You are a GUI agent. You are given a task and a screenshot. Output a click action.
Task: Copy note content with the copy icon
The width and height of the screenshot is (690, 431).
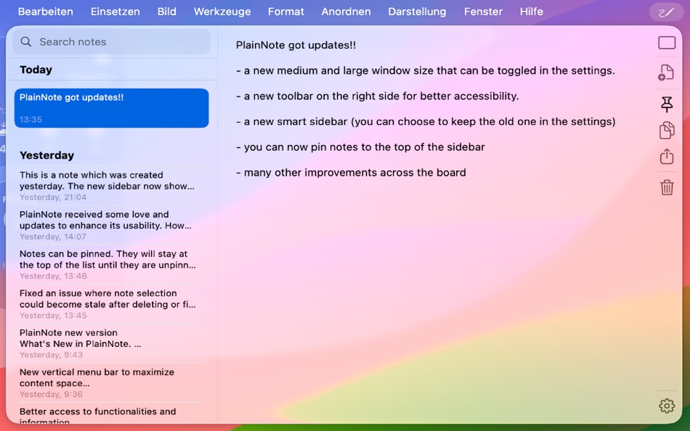pos(667,130)
